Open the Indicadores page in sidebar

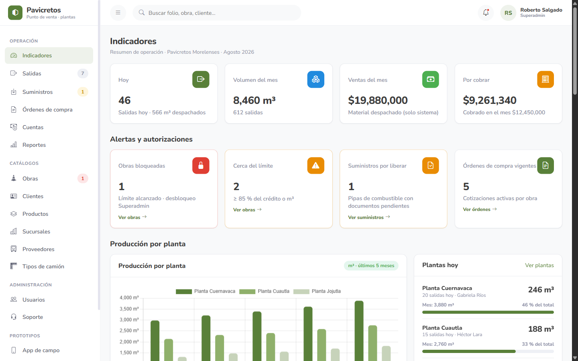(49, 55)
